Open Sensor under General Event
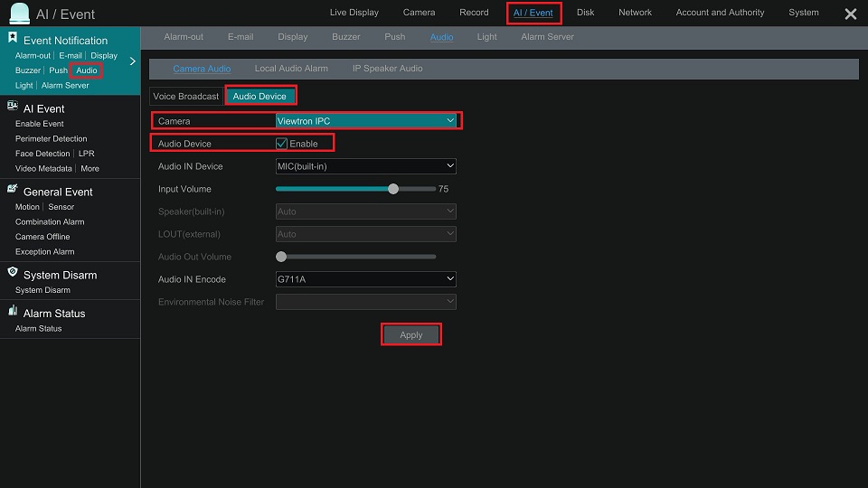This screenshot has width=868, height=488. pyautogui.click(x=61, y=206)
